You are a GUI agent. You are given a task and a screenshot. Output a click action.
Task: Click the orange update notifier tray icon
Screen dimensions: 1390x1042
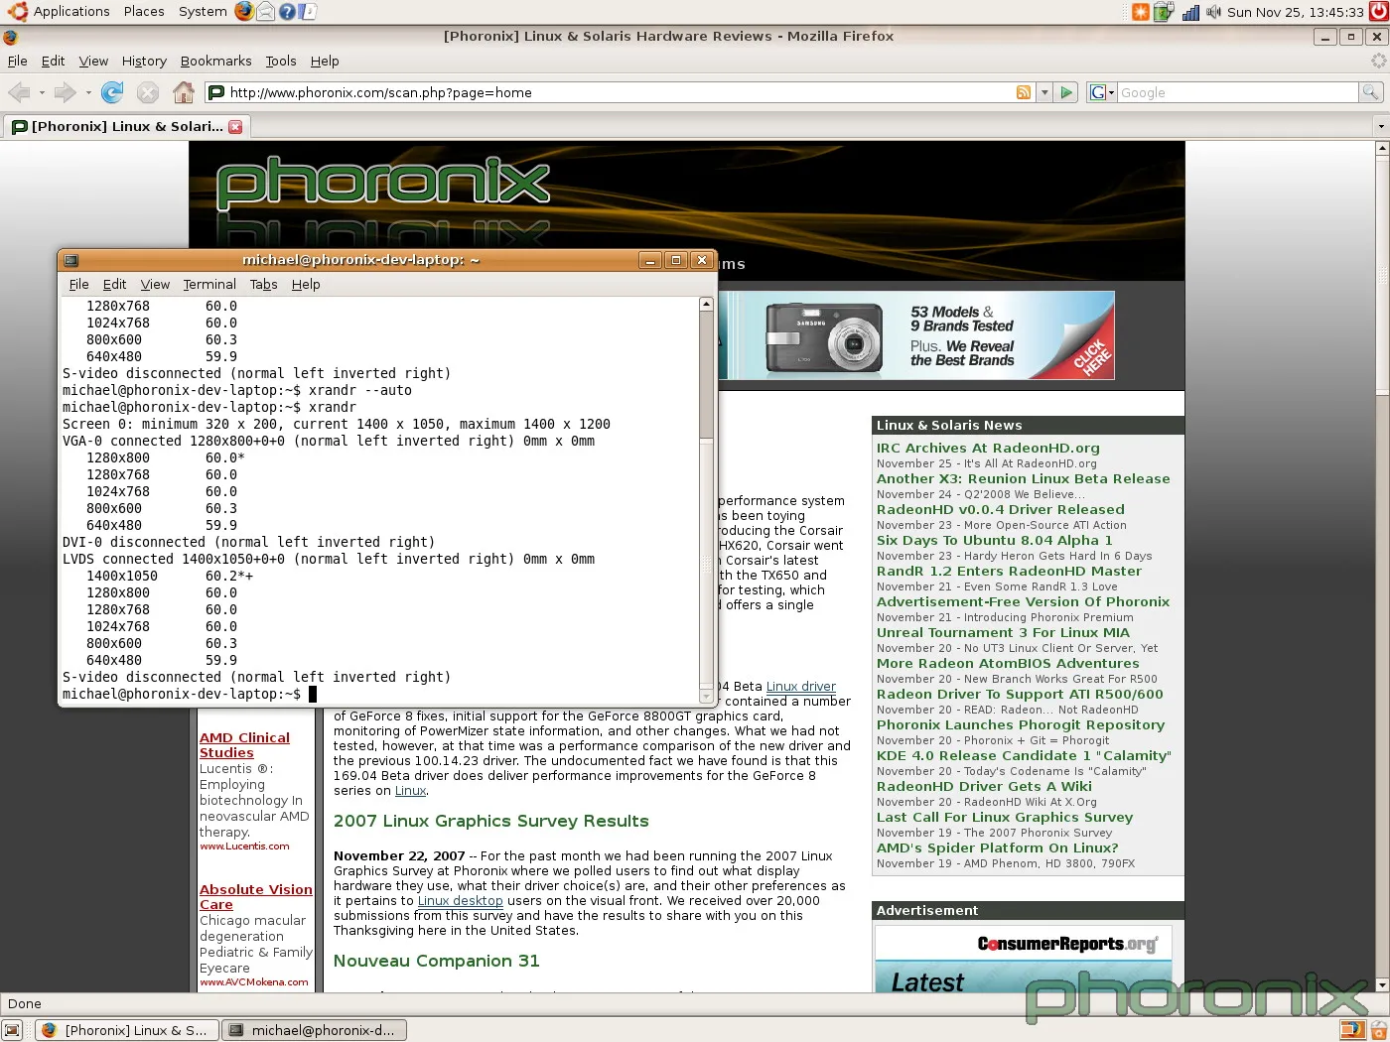(x=1141, y=12)
